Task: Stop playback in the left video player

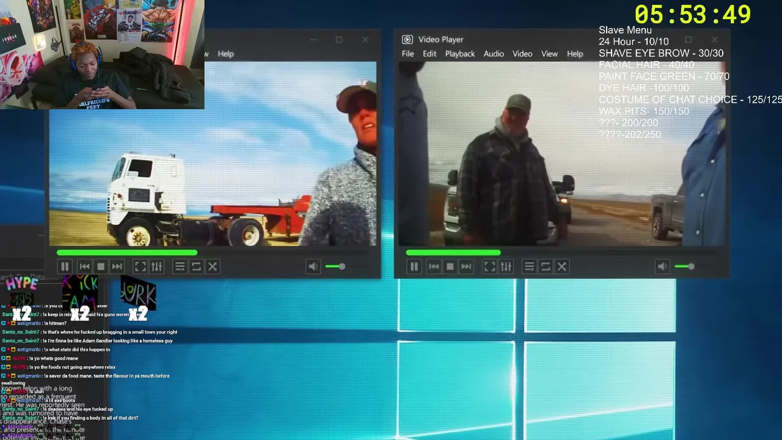Action: [x=101, y=266]
